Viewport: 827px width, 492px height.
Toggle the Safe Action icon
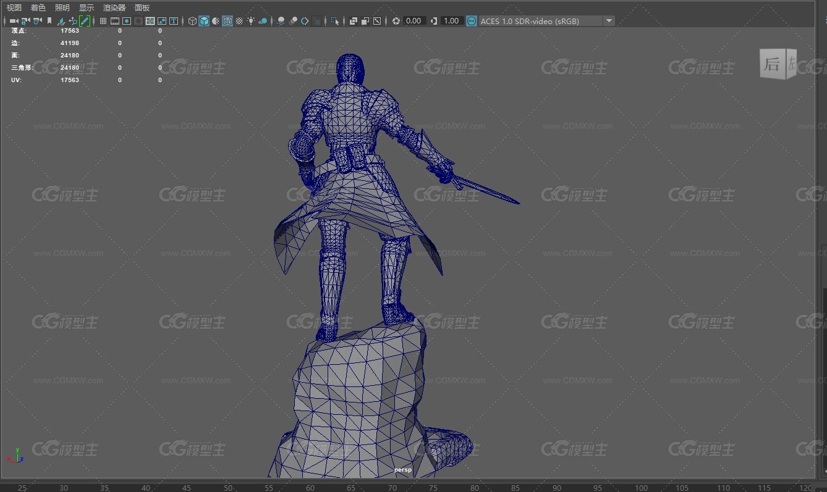162,21
